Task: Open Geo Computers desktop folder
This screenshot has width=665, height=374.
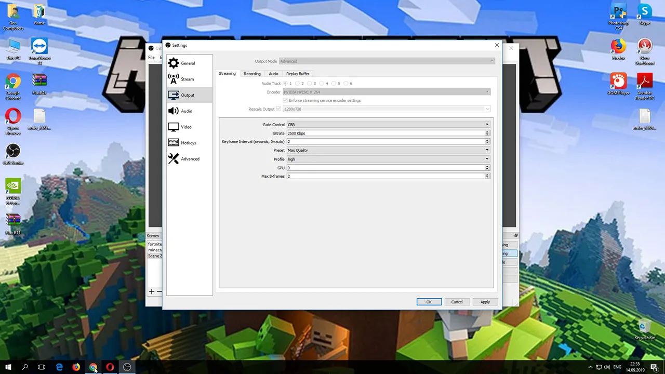Action: [13, 17]
